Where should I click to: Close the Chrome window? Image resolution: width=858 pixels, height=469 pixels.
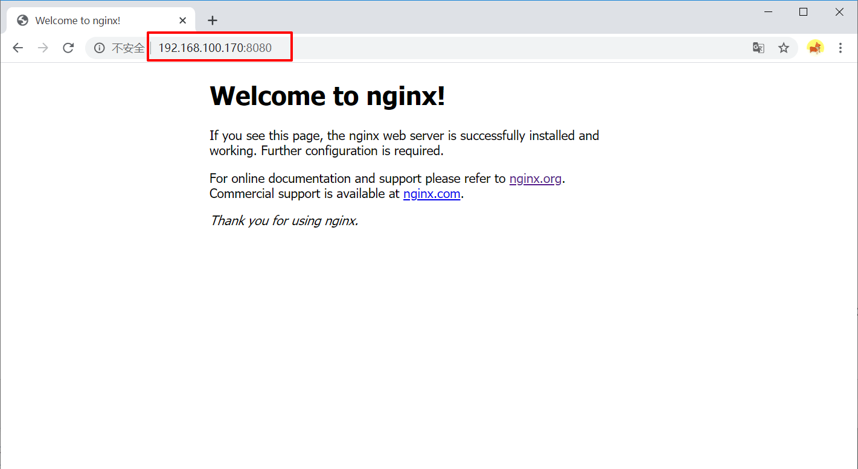click(x=839, y=12)
